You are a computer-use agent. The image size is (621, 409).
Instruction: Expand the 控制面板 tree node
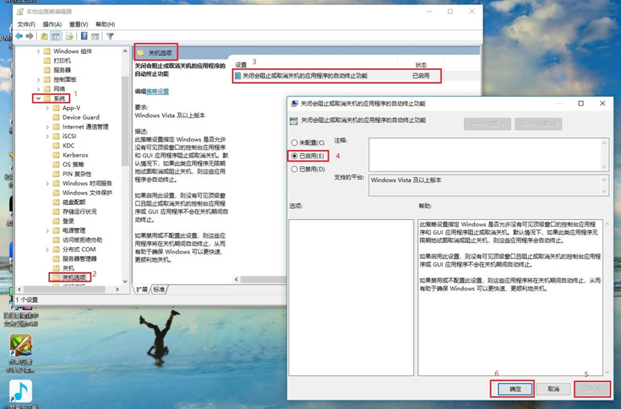[39, 79]
